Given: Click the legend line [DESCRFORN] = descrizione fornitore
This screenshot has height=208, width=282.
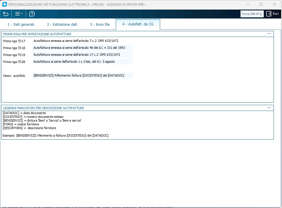Looking at the screenshot, I should pos(30,128).
